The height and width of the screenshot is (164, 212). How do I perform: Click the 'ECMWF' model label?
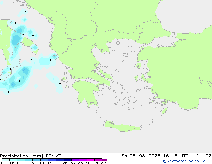pos(54,156)
